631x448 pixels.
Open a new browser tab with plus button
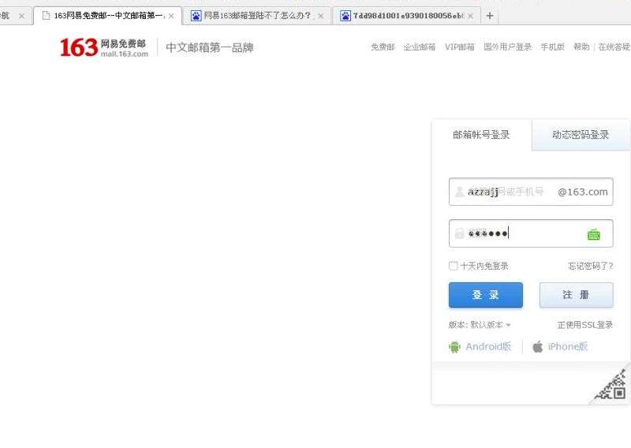489,16
